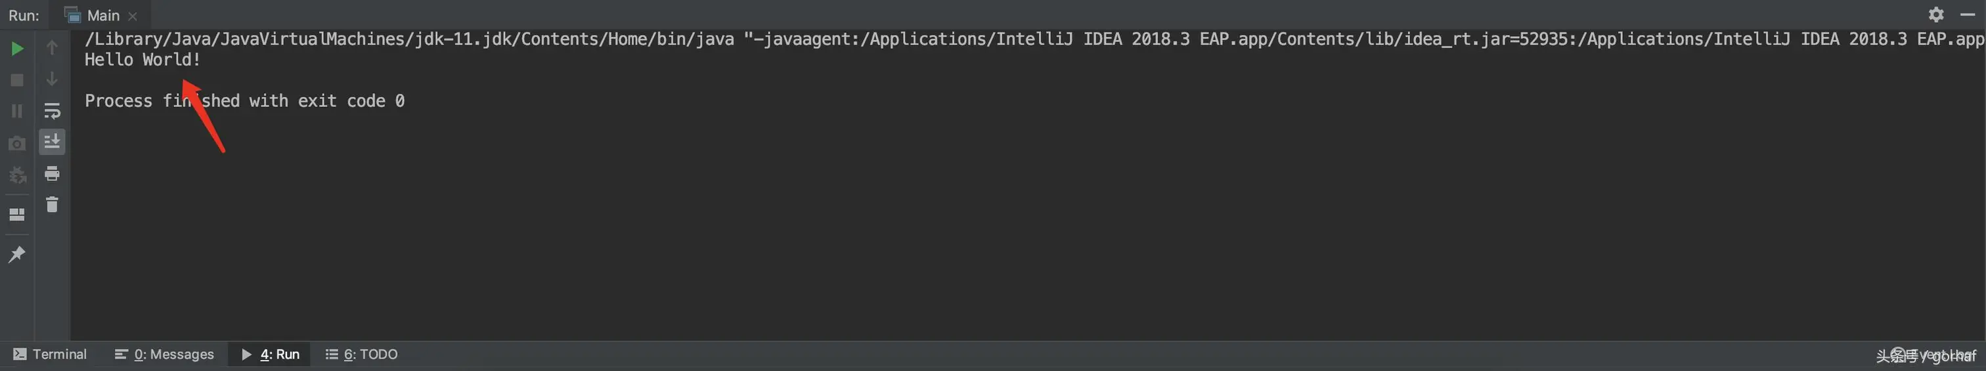Viewport: 1986px width, 371px height.
Task: Print the console output
Action: click(x=52, y=173)
